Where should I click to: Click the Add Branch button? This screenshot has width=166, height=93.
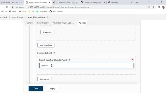(44, 79)
